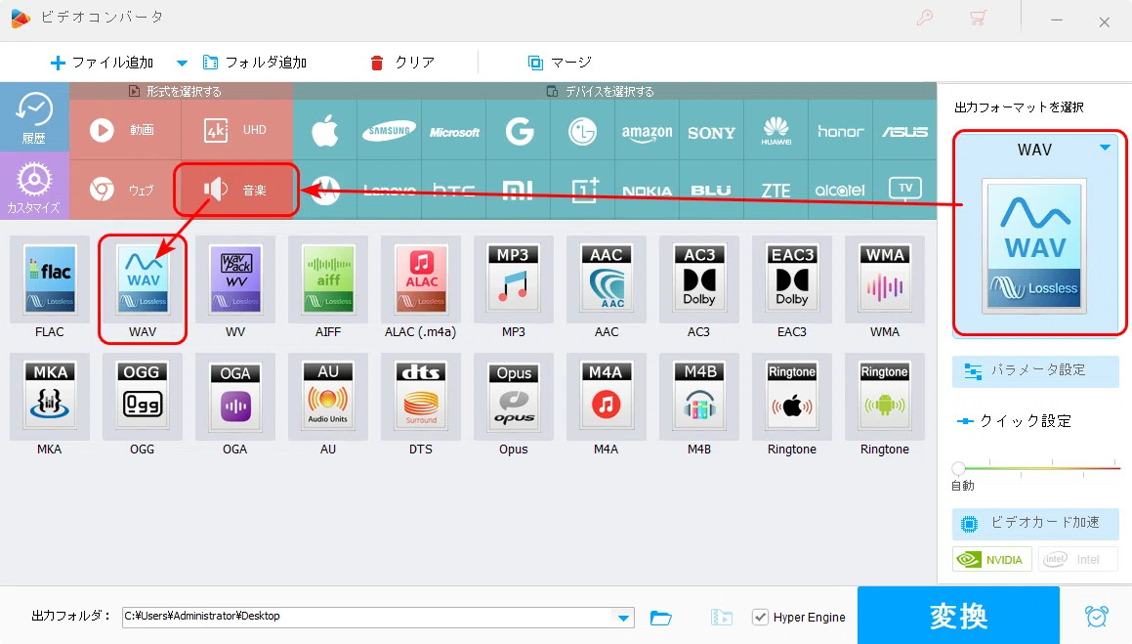The height and width of the screenshot is (644, 1132).
Task: Enable NVIDIA graphics acceleration
Action: click(x=993, y=560)
